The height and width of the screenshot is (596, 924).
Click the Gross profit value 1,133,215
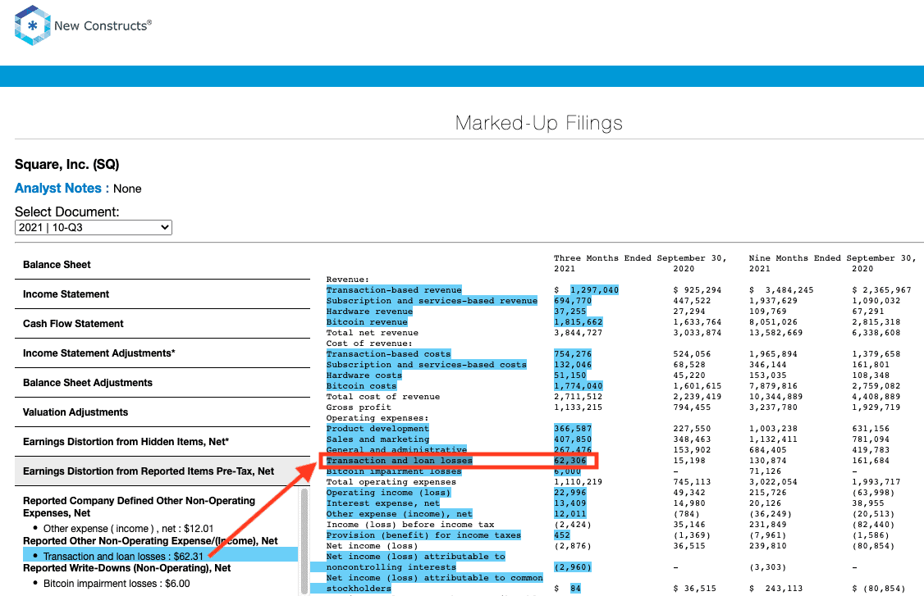pyautogui.click(x=578, y=407)
